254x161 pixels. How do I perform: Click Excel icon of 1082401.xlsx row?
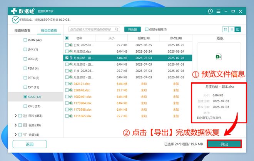click(71, 96)
